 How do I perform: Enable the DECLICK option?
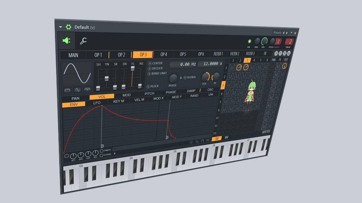pyautogui.click(x=156, y=68)
